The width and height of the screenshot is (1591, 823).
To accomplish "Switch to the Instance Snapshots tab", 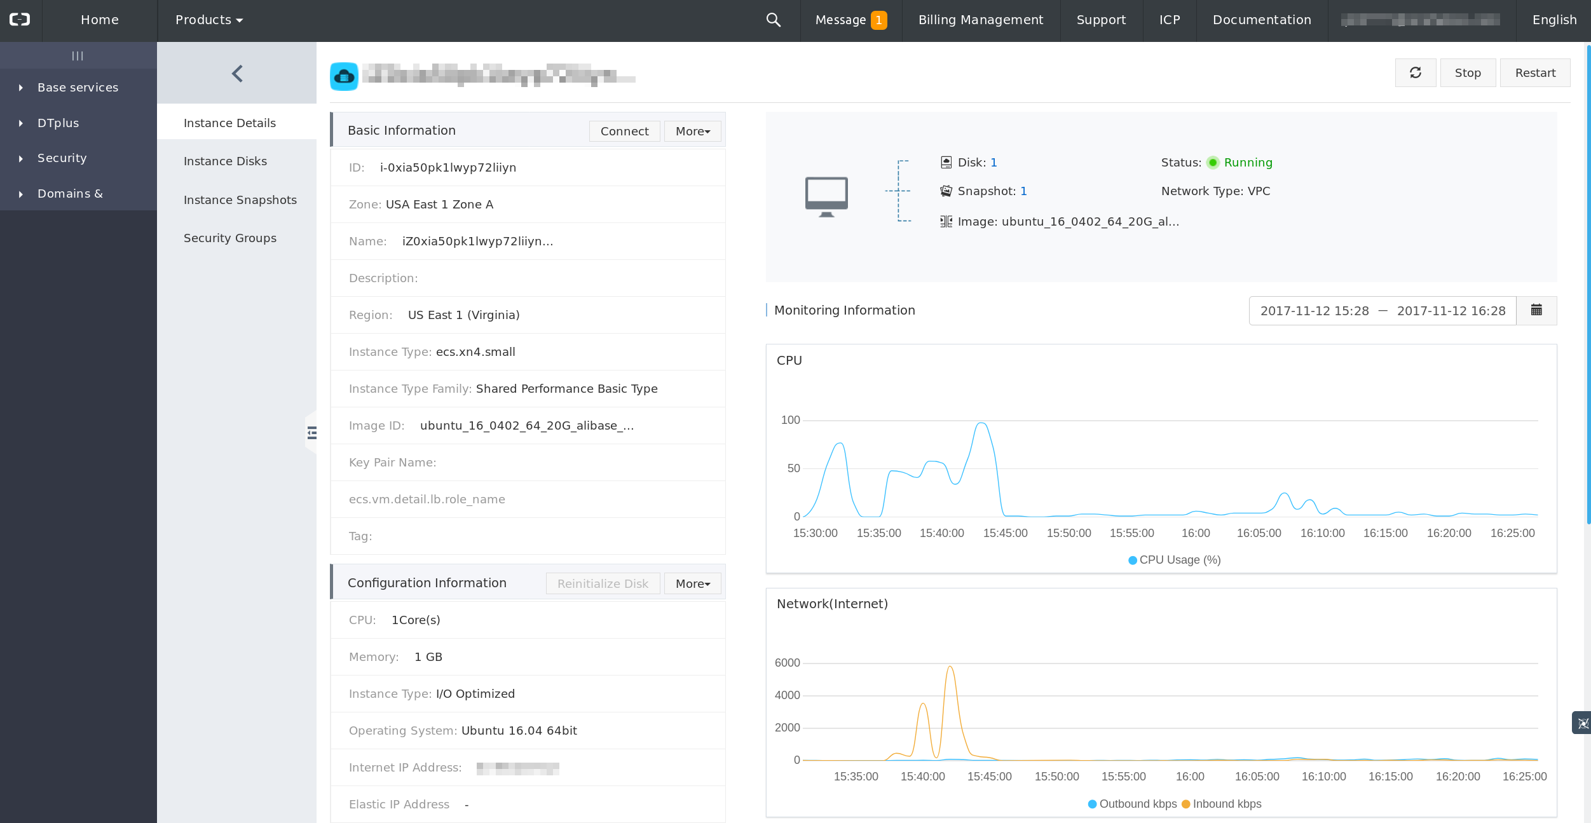I will tap(240, 200).
